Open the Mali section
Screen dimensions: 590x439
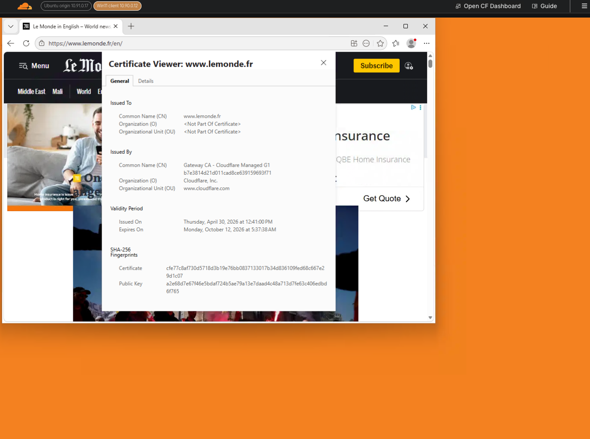pyautogui.click(x=57, y=92)
